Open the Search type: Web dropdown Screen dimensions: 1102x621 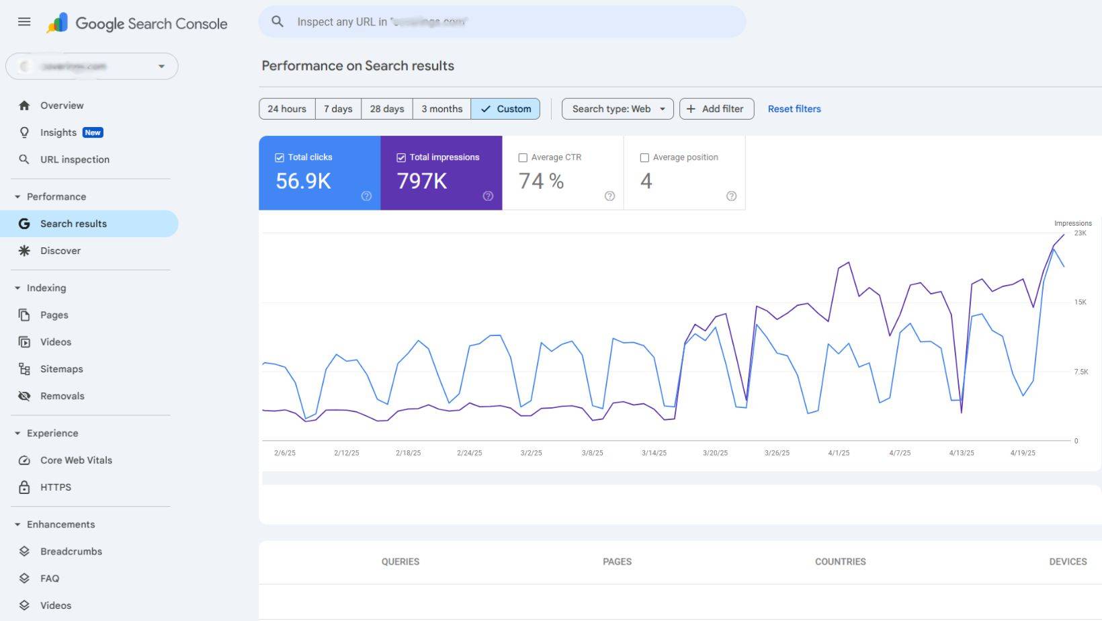tap(616, 108)
